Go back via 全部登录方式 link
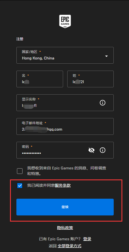The height and width of the screenshot is (252, 129). tap(70, 246)
